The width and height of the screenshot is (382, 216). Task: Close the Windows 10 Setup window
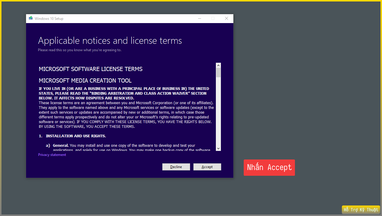coord(227,18)
